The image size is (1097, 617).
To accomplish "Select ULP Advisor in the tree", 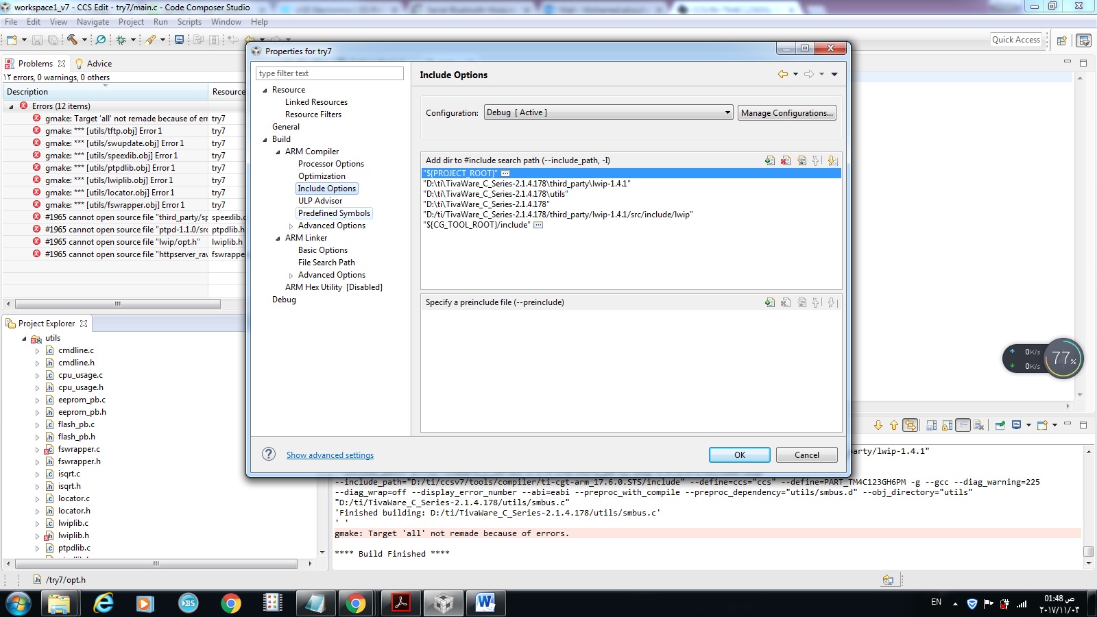I will pyautogui.click(x=320, y=201).
